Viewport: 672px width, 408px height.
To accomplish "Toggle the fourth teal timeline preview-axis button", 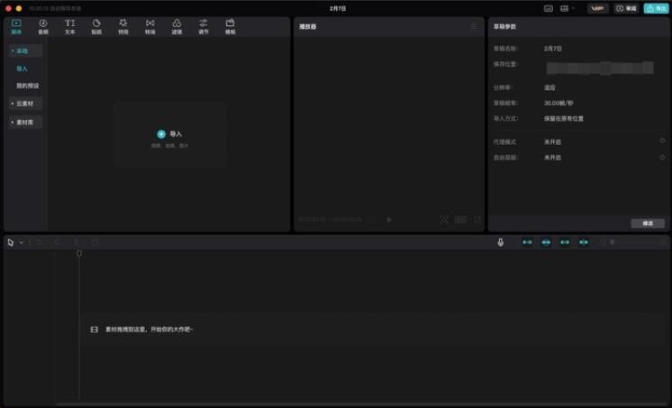I will click(584, 242).
